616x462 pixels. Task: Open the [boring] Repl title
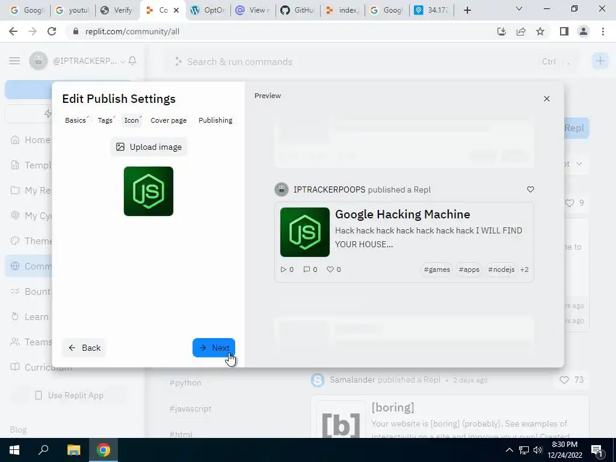pos(393,407)
